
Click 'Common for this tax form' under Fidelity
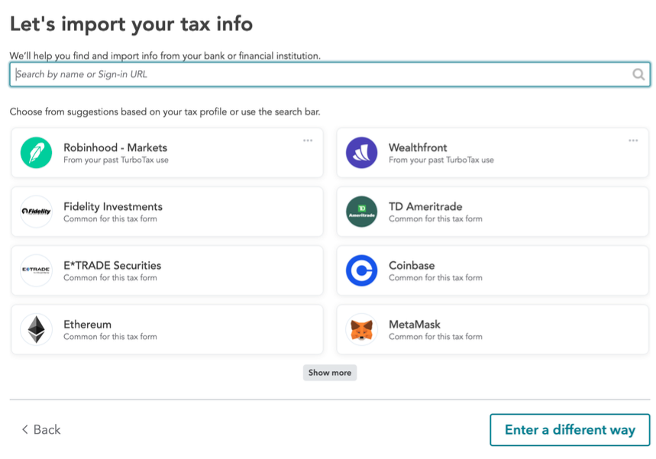(x=110, y=219)
